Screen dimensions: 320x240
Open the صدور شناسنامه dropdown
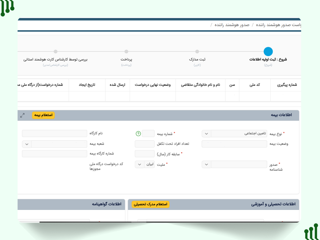point(206,165)
